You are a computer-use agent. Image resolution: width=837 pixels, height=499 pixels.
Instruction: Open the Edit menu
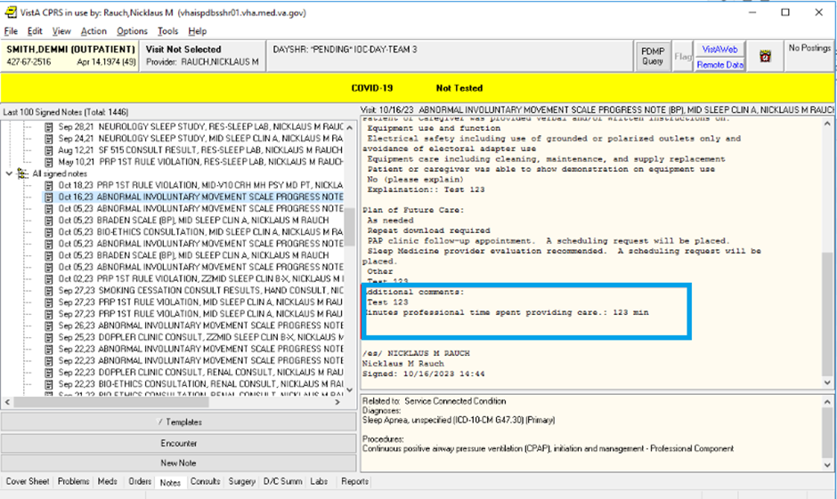[35, 31]
